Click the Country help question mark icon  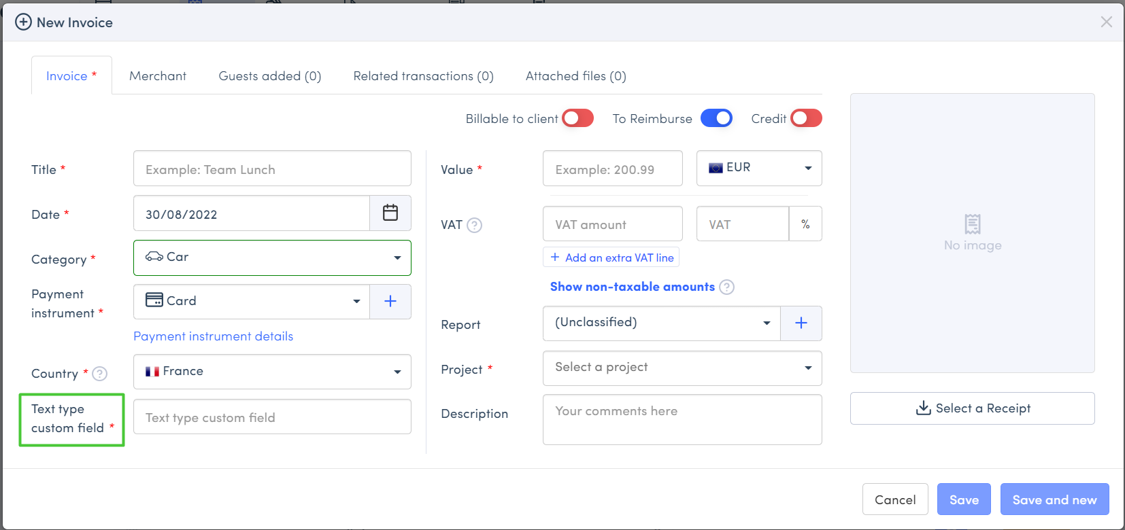coord(100,374)
